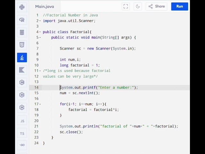Expand the editor to fullscreen

[x=126, y=6]
